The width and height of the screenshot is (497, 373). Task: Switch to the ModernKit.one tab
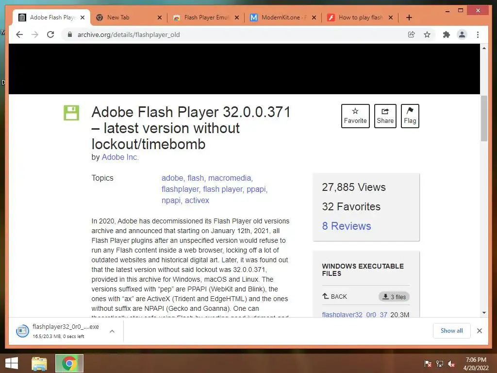pyautogui.click(x=283, y=17)
